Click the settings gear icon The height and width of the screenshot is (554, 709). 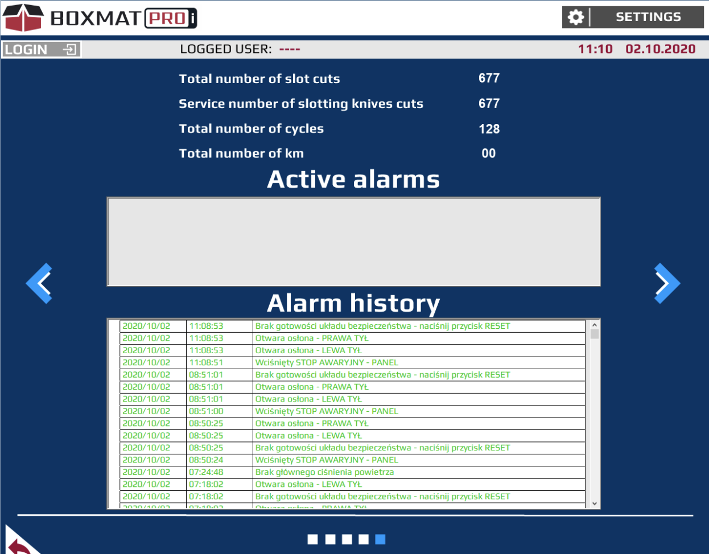pyautogui.click(x=576, y=17)
